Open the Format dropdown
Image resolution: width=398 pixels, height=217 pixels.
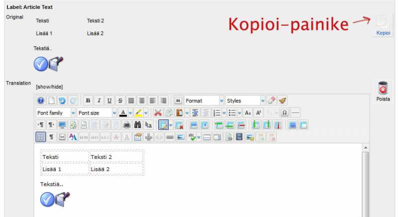(x=204, y=101)
